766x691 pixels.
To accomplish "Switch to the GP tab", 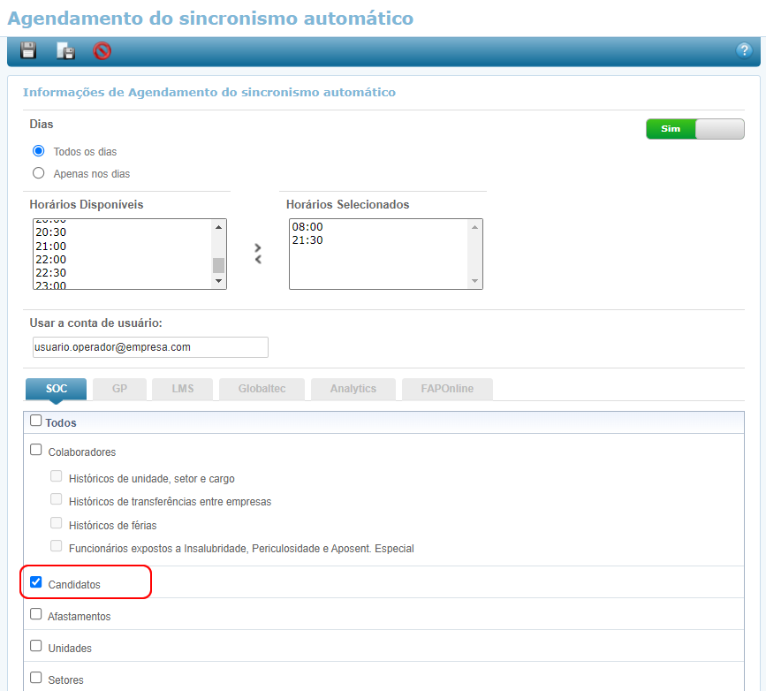I will [119, 389].
